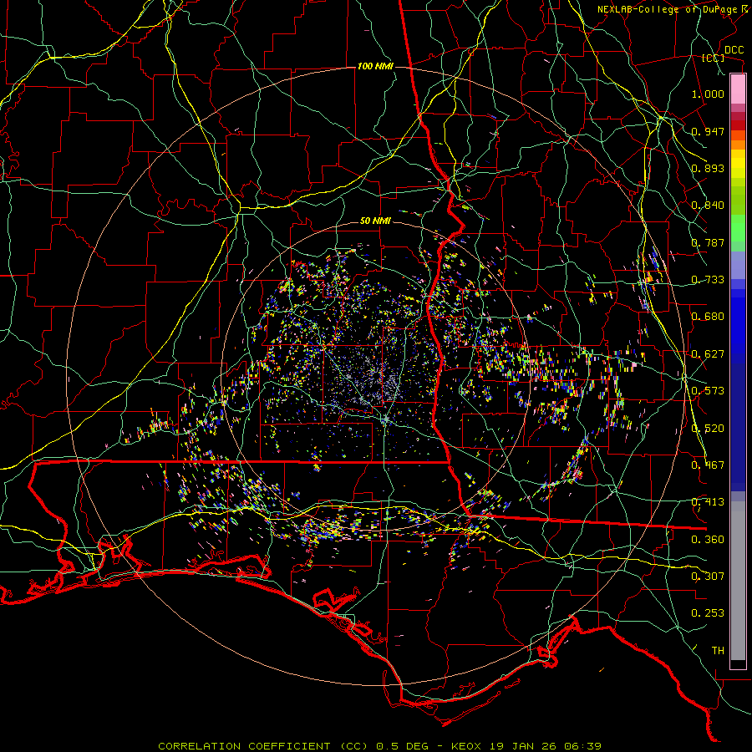Pick the bright green segment of the color bar
This screenshot has width=752, height=752.
coord(738,228)
